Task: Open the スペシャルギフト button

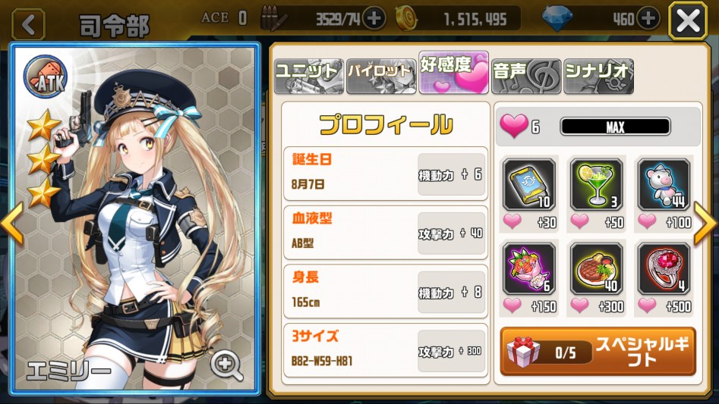Action: 598,352
